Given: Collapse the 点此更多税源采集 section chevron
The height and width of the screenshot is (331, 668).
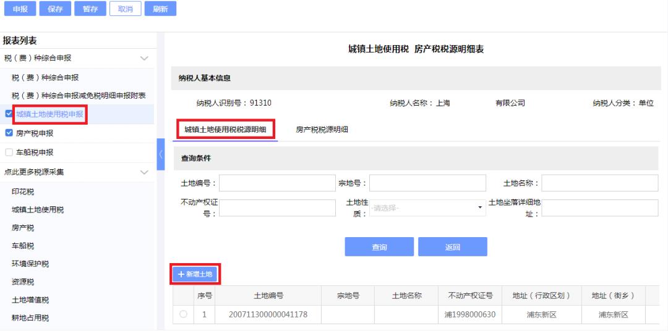Looking at the screenshot, I should click(144, 172).
